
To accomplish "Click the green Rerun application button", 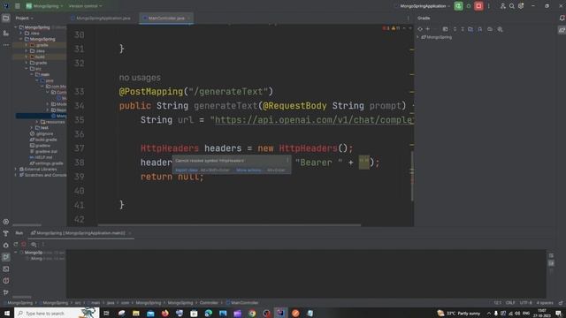I will 458,6.
